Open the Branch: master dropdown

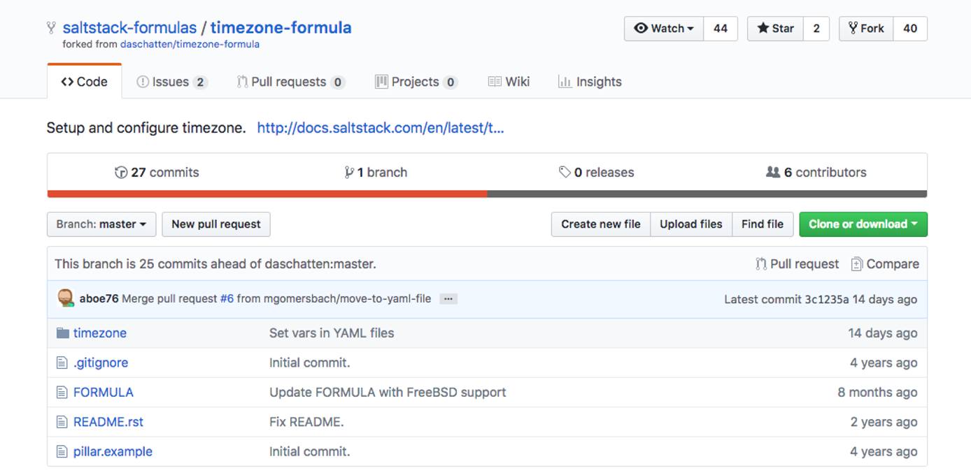(101, 224)
